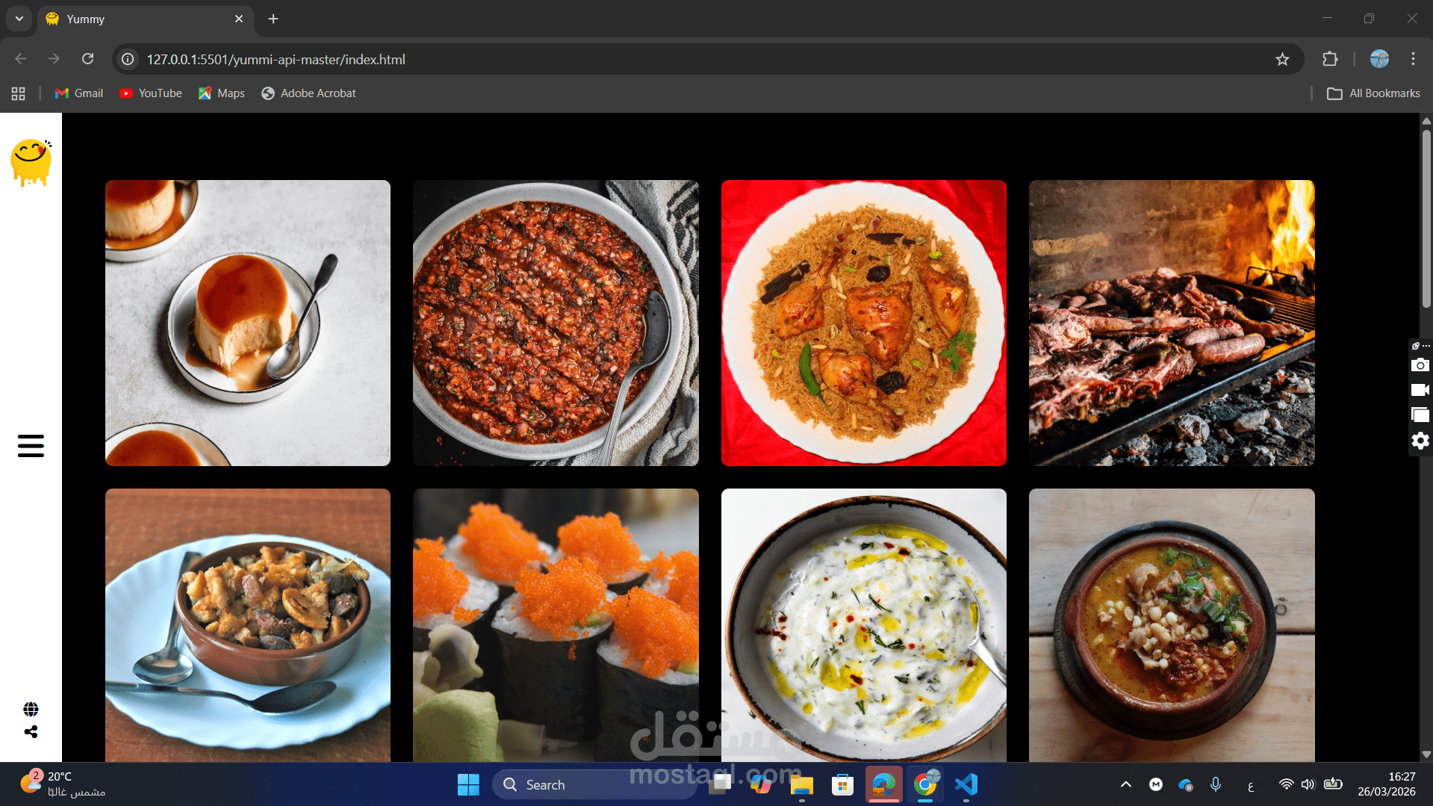Open the tab search dropdown
Viewport: 1433px width, 806px height.
(19, 19)
